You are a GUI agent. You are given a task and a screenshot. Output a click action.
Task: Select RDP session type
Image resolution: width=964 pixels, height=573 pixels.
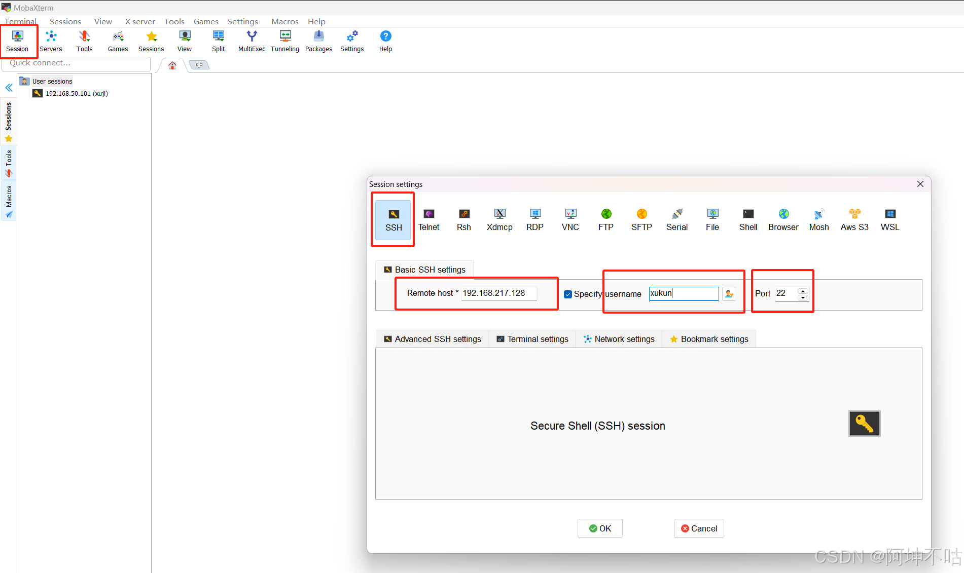pos(535,220)
